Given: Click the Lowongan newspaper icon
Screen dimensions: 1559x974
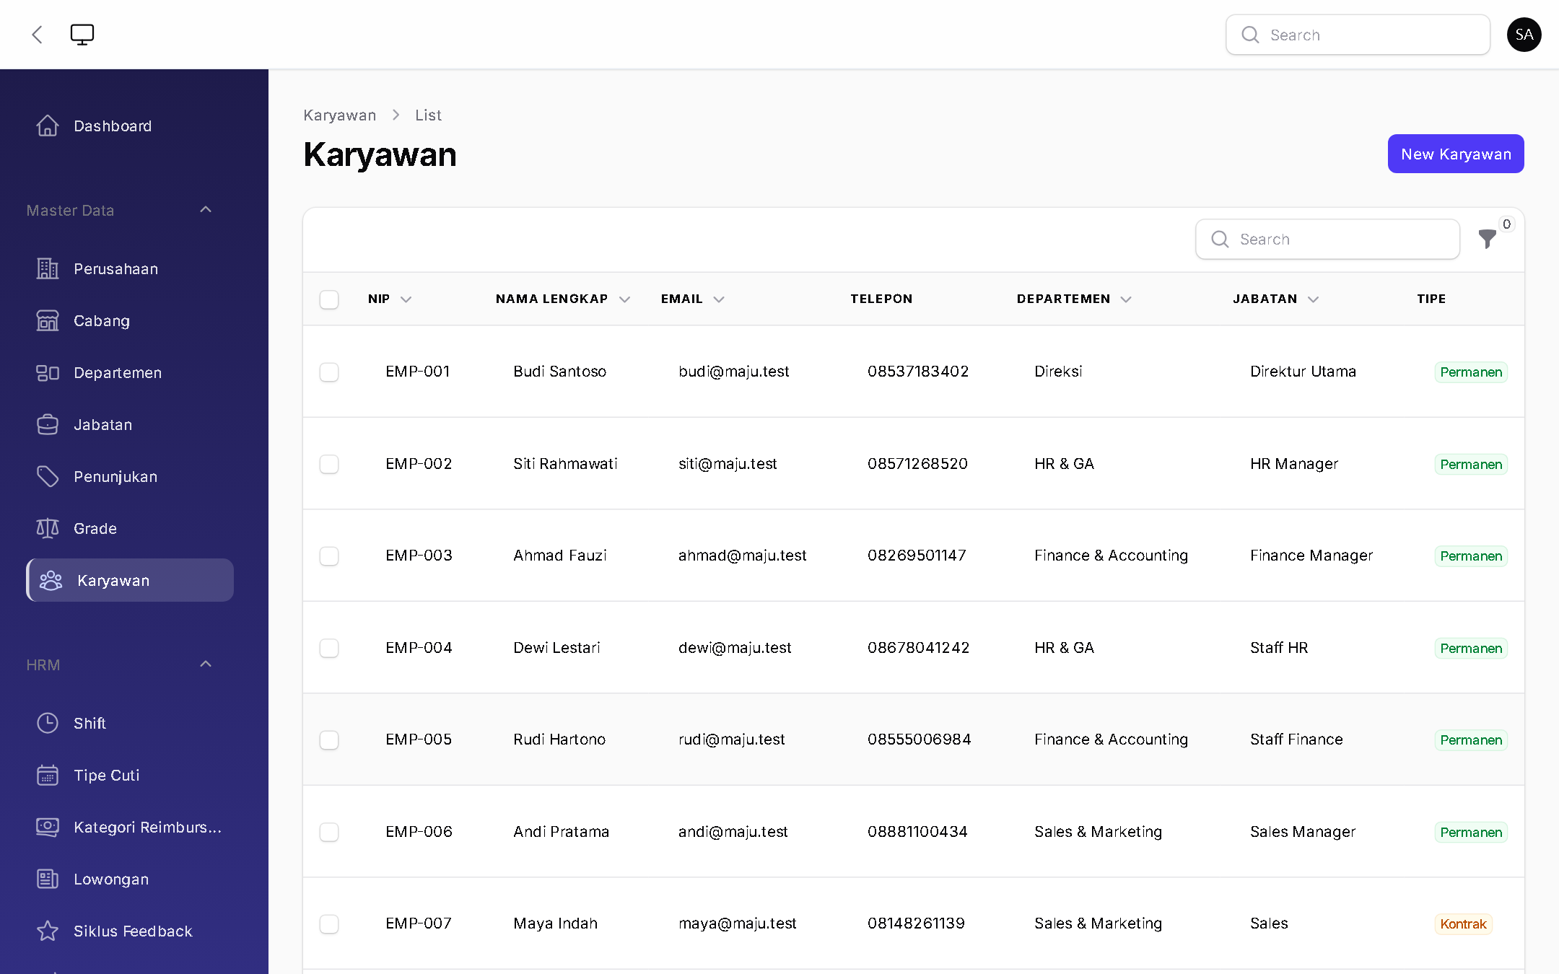Looking at the screenshot, I should (x=48, y=879).
